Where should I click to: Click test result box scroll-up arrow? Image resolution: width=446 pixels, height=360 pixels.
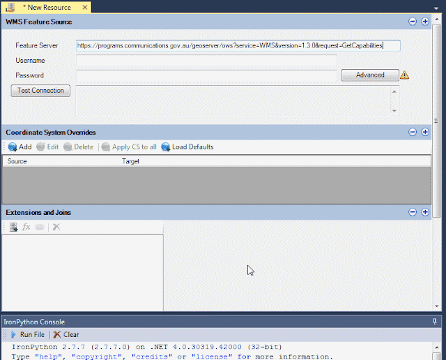pyautogui.click(x=394, y=91)
